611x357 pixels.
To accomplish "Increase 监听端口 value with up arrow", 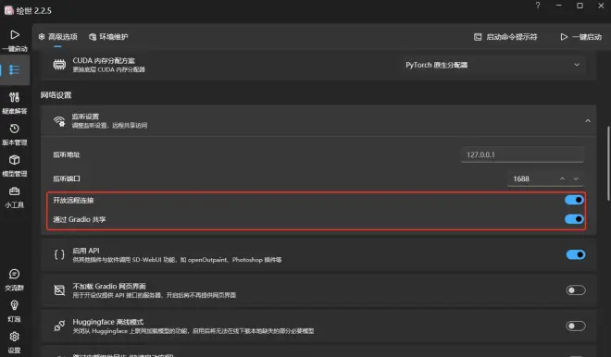I will click(x=562, y=178).
